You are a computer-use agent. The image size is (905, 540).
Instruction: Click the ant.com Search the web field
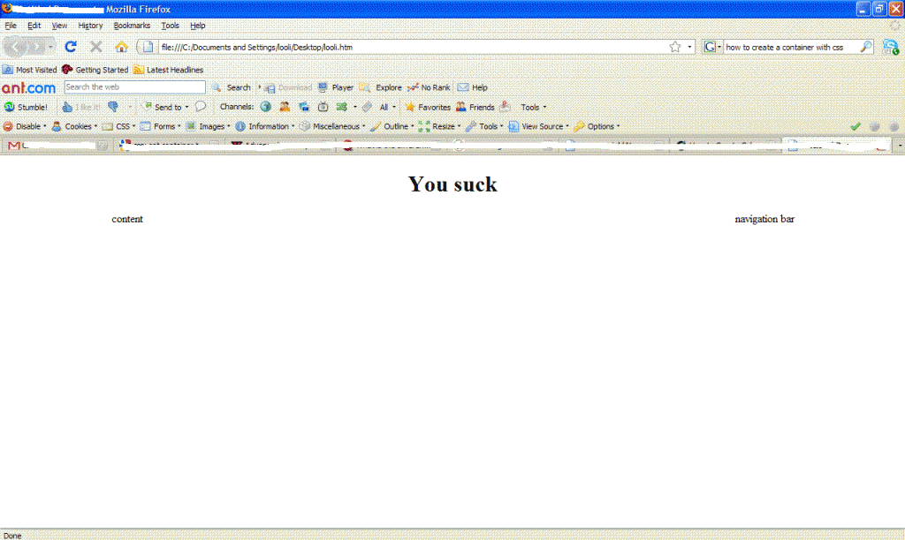[134, 87]
